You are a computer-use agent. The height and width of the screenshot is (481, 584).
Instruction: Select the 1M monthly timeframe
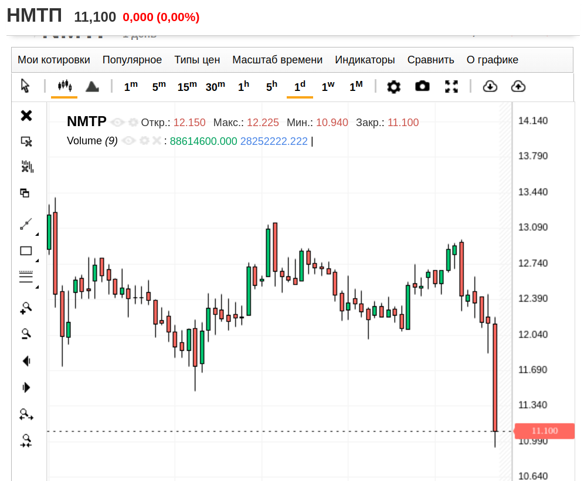(x=356, y=86)
